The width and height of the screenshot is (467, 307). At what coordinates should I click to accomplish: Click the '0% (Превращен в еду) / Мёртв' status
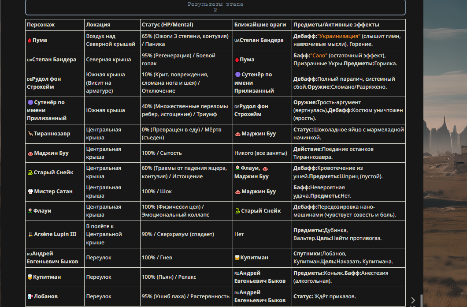[186, 134]
